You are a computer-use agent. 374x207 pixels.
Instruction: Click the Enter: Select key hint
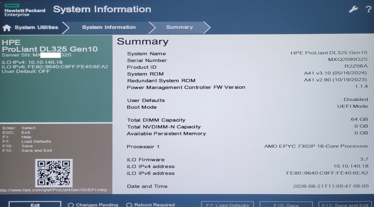pos(19,128)
